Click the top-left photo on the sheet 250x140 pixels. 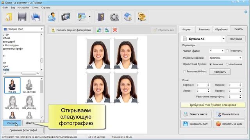click(98, 54)
